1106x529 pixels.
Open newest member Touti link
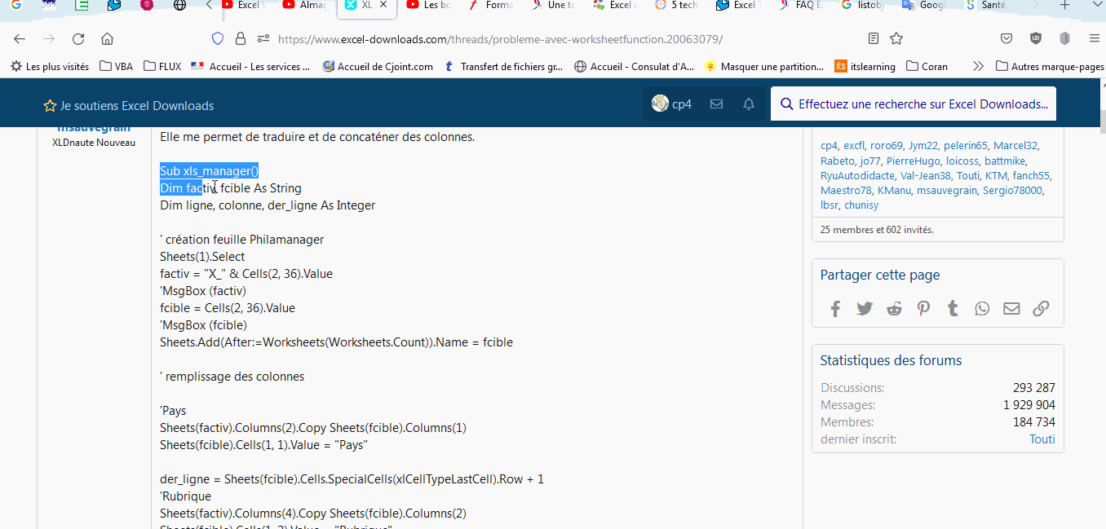(1042, 439)
